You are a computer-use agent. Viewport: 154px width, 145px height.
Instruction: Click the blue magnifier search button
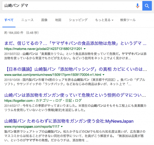click(x=147, y=6)
